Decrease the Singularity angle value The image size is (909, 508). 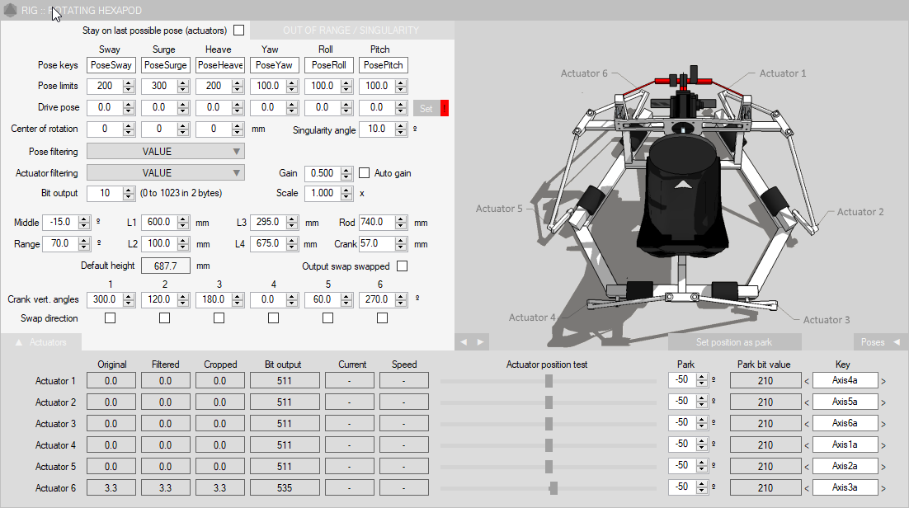pyautogui.click(x=402, y=133)
